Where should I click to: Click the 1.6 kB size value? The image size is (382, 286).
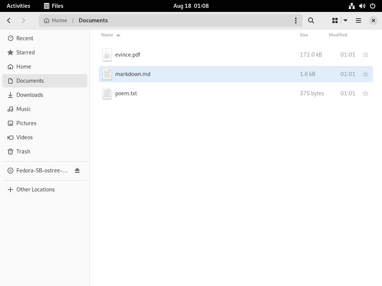(x=307, y=74)
